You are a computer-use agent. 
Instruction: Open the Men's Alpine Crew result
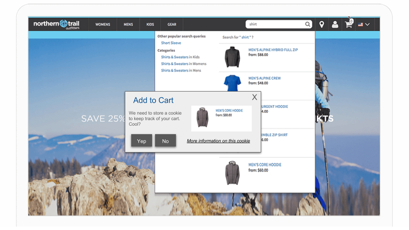click(265, 78)
